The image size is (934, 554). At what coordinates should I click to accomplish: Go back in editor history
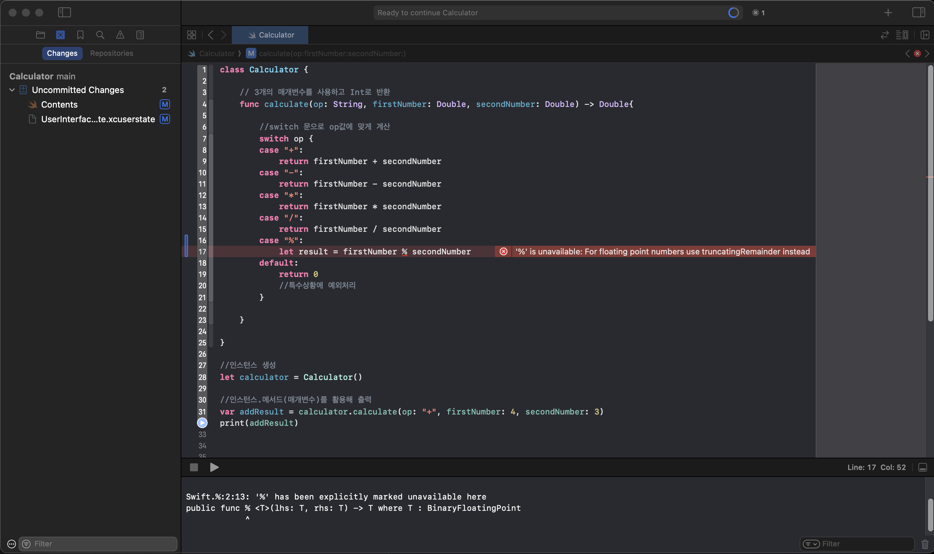pos(211,35)
